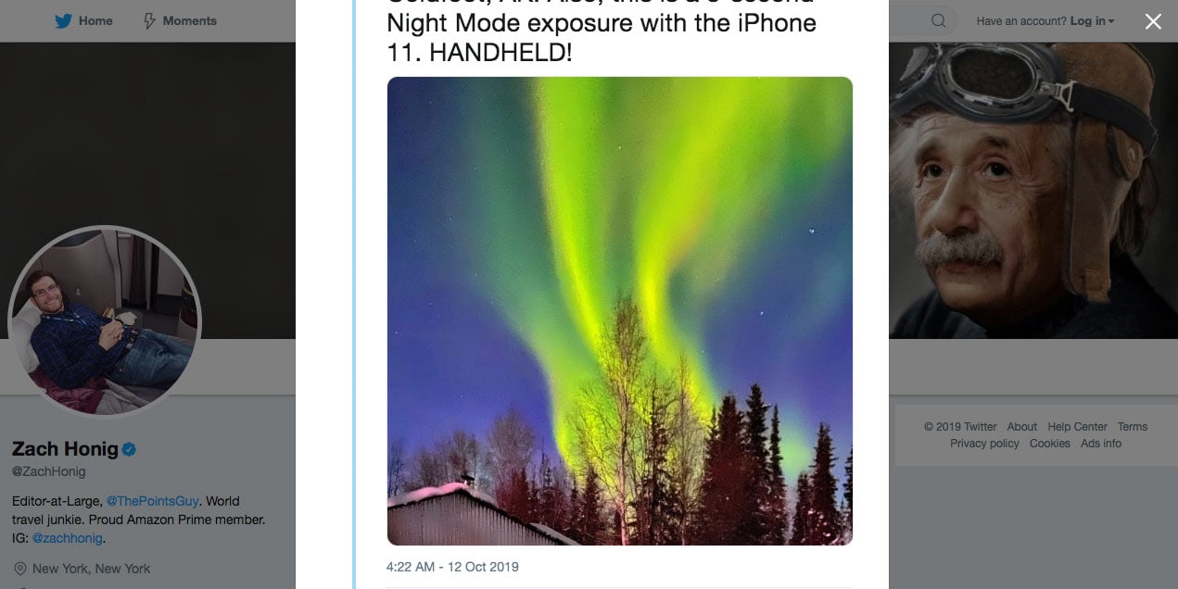
Task: Click the Ads info link
Action: [x=1101, y=444]
